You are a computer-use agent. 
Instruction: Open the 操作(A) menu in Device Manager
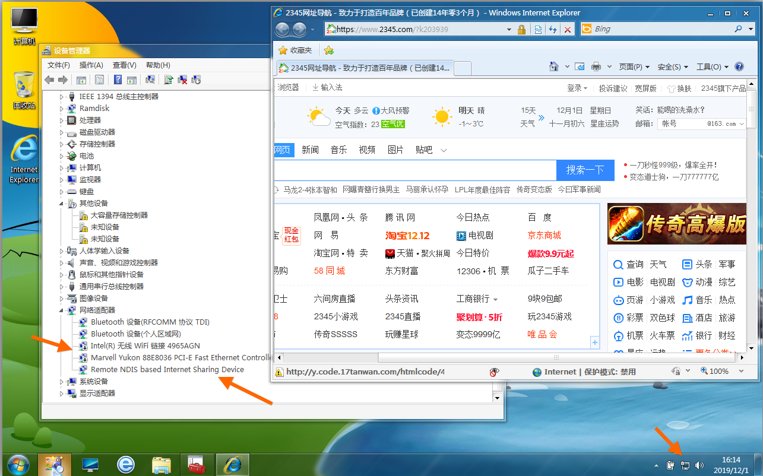tap(91, 65)
